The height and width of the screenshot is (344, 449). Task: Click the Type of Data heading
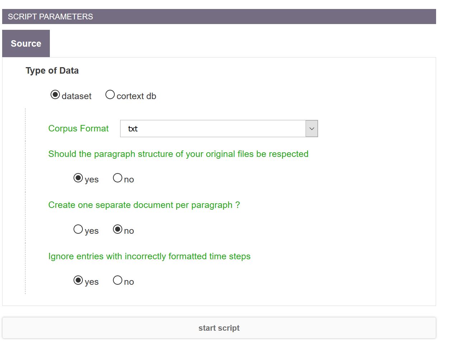[52, 71]
